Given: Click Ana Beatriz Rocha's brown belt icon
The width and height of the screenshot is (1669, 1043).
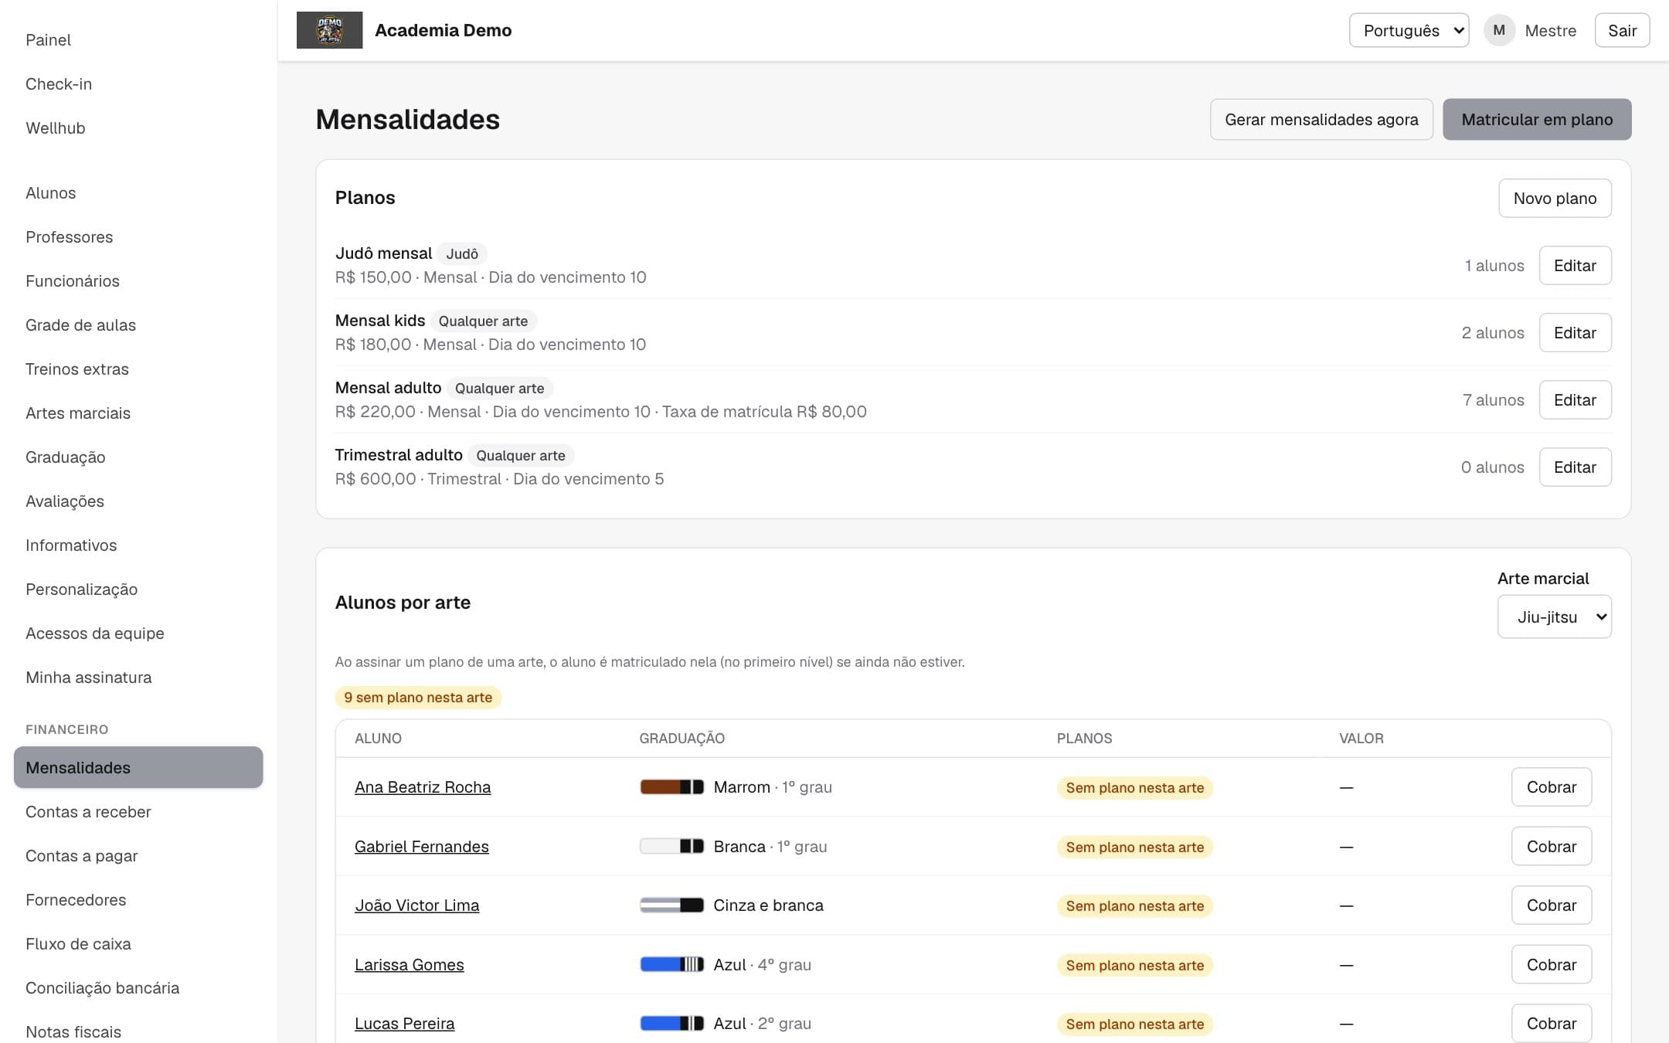Looking at the screenshot, I should [x=671, y=787].
